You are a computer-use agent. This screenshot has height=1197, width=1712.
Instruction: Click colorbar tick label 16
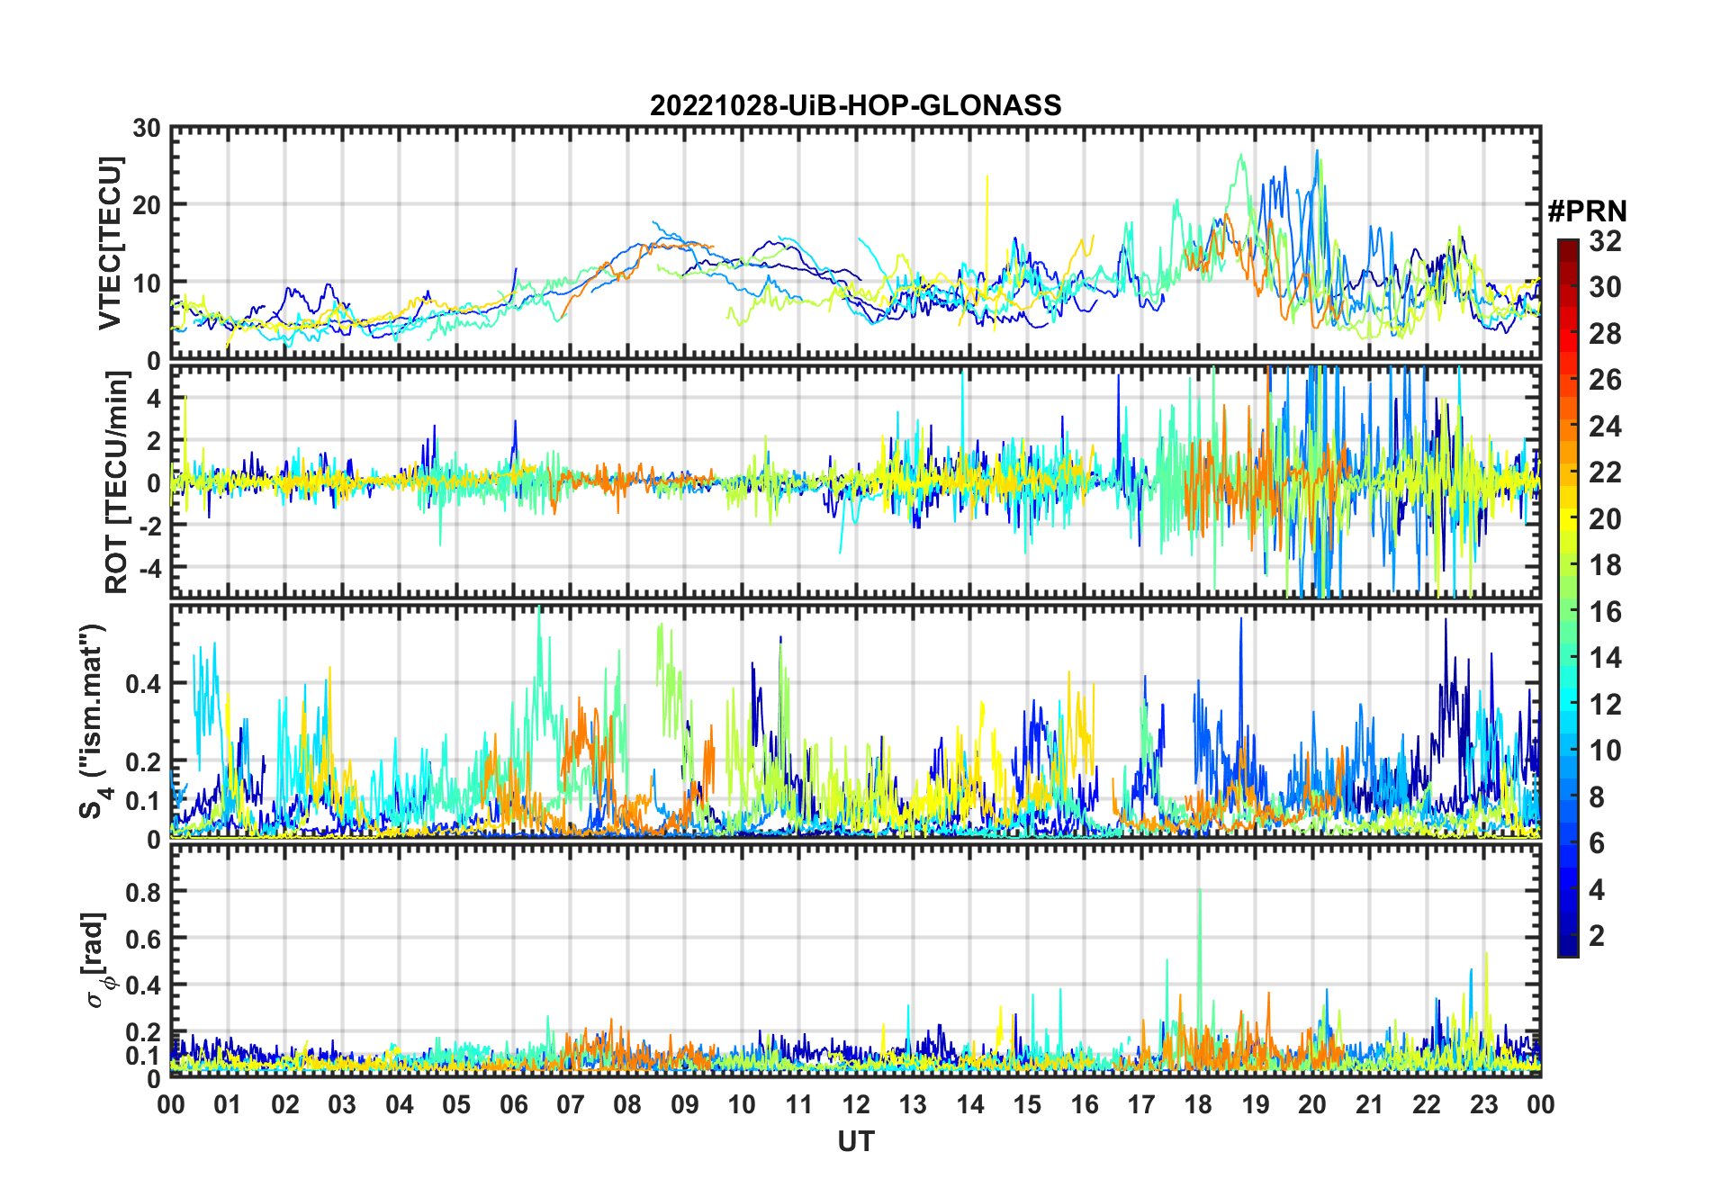[x=1605, y=612]
